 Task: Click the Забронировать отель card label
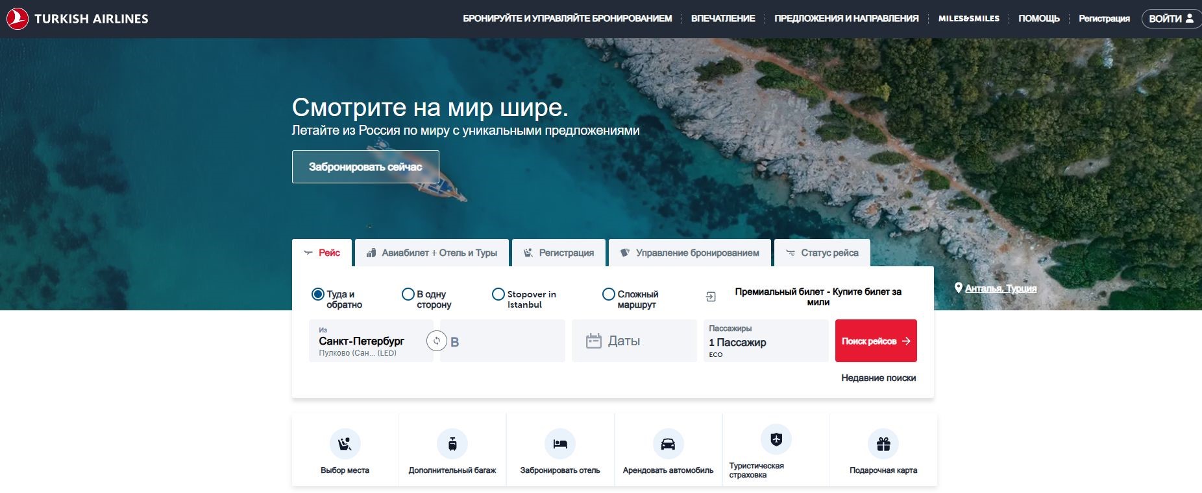tap(560, 470)
